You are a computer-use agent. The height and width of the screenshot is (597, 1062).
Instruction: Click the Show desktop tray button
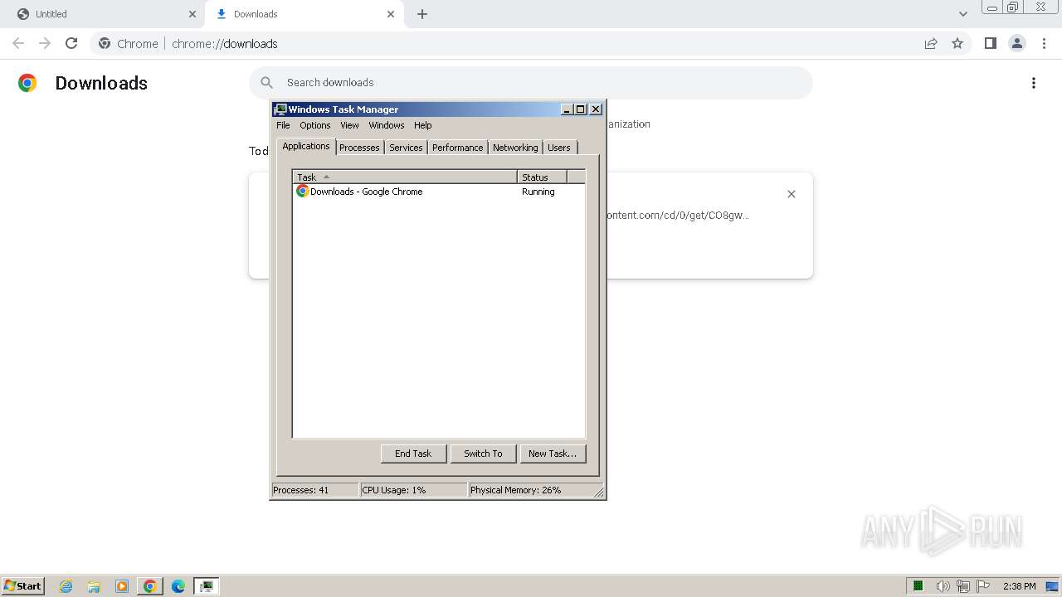coord(1052,586)
